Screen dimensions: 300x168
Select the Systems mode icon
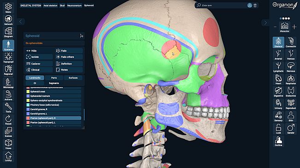[x=8, y=45]
